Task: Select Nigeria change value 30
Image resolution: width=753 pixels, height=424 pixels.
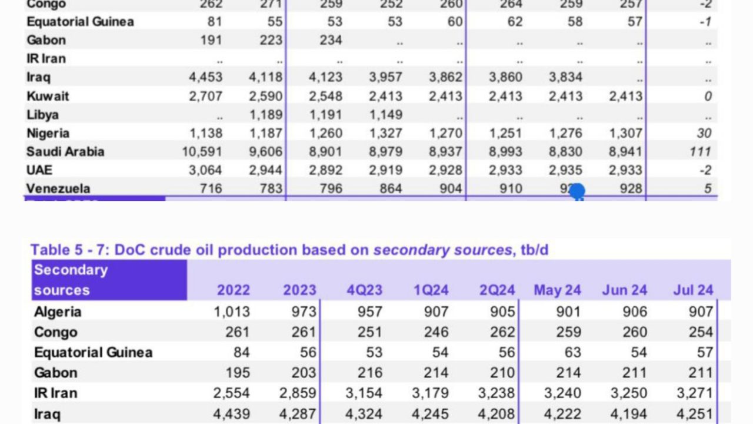Action: pyautogui.click(x=704, y=133)
